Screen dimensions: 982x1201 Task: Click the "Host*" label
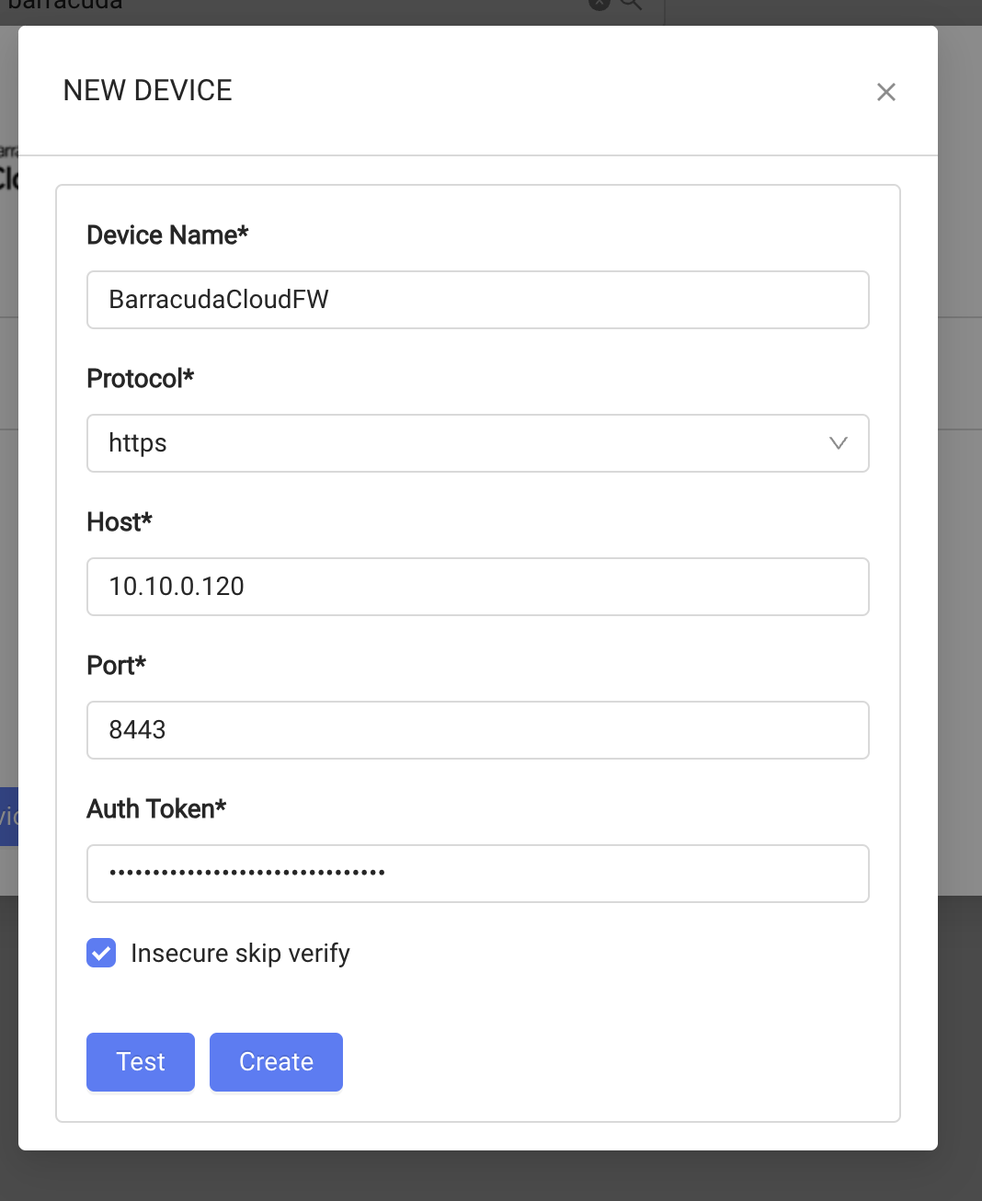point(120,522)
